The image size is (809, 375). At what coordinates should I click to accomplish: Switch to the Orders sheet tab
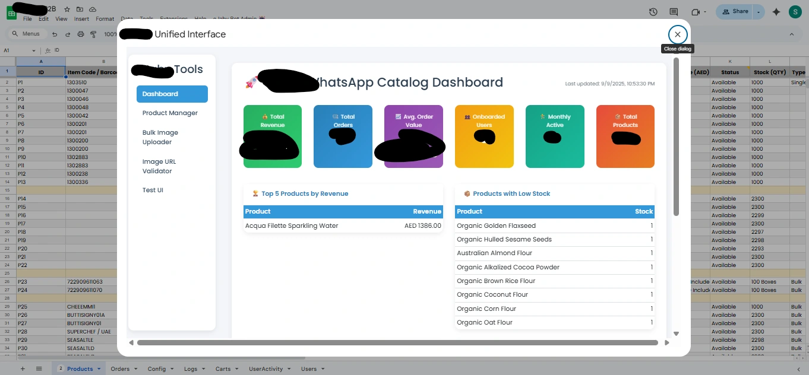point(119,368)
